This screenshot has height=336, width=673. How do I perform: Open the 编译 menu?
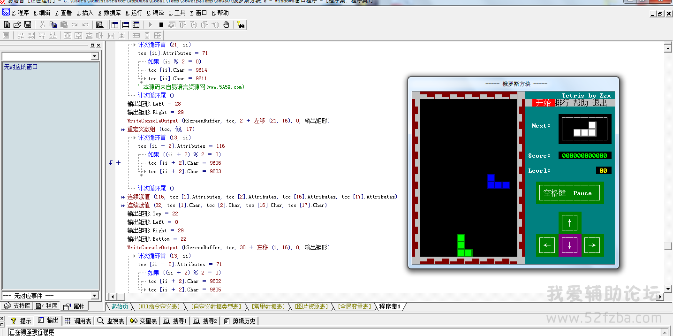tap(155, 13)
